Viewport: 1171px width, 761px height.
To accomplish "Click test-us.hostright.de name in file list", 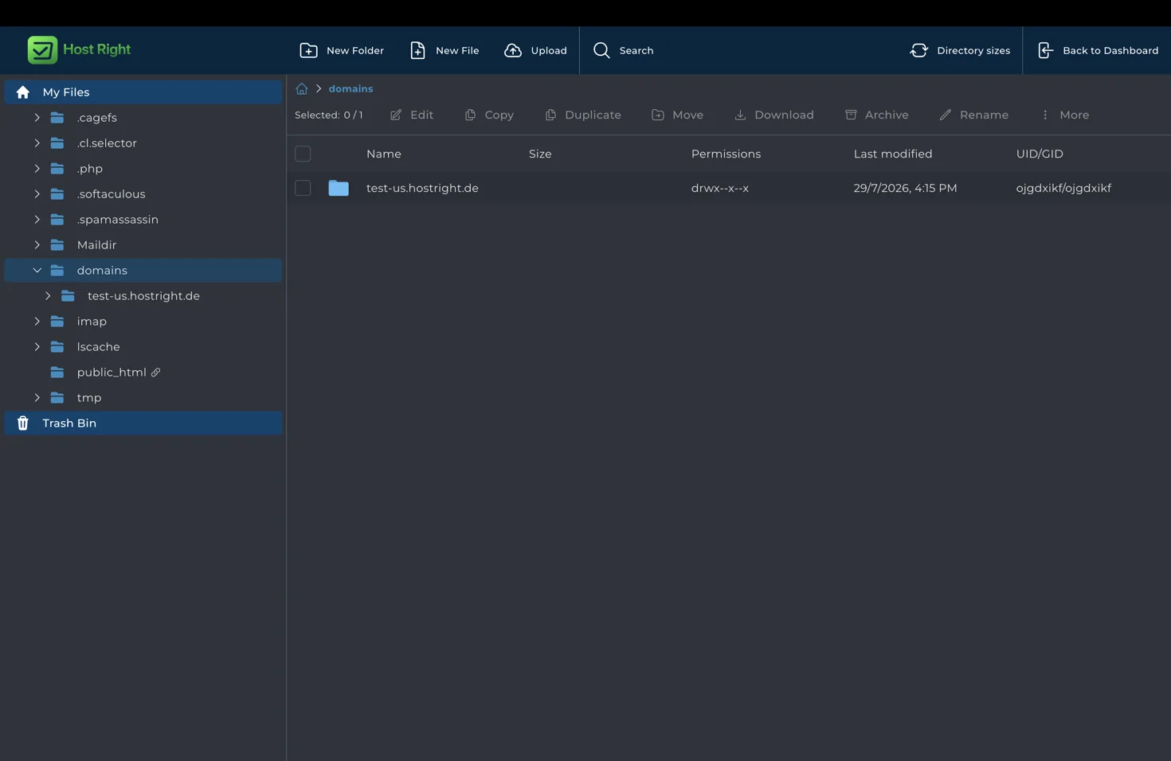I will point(422,188).
